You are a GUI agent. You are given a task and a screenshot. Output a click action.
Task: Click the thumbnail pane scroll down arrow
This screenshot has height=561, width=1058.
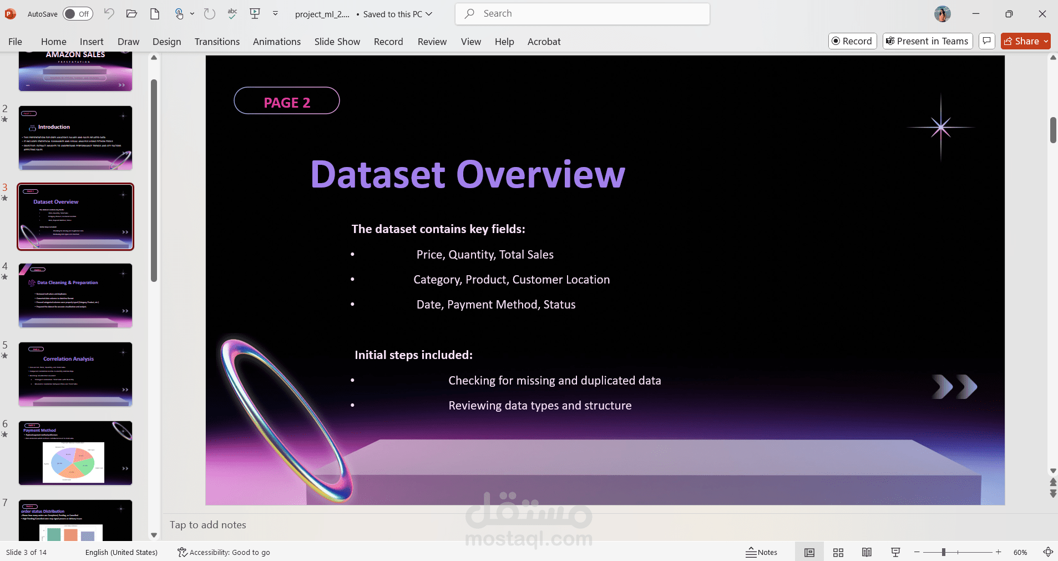point(154,535)
